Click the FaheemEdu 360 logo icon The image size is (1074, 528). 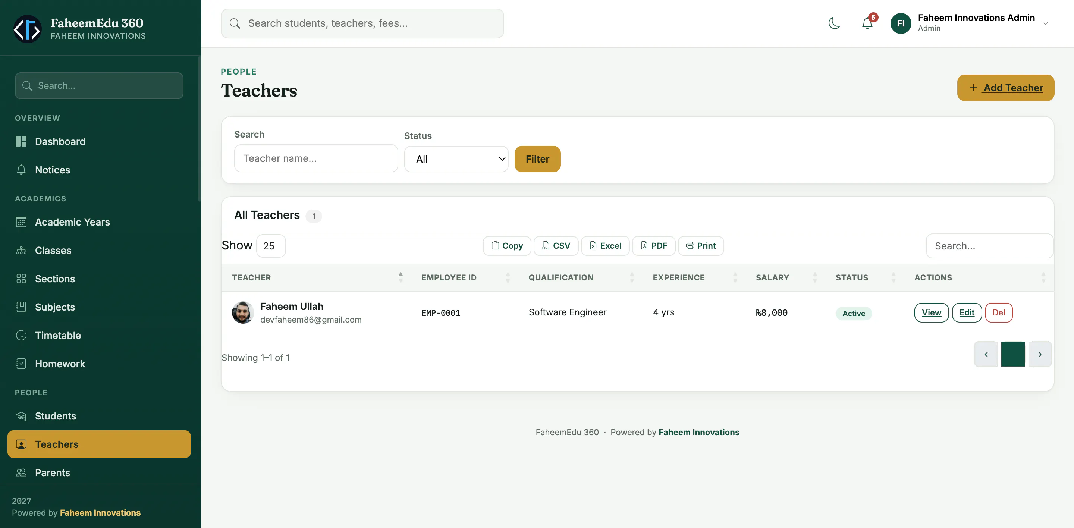(28, 29)
